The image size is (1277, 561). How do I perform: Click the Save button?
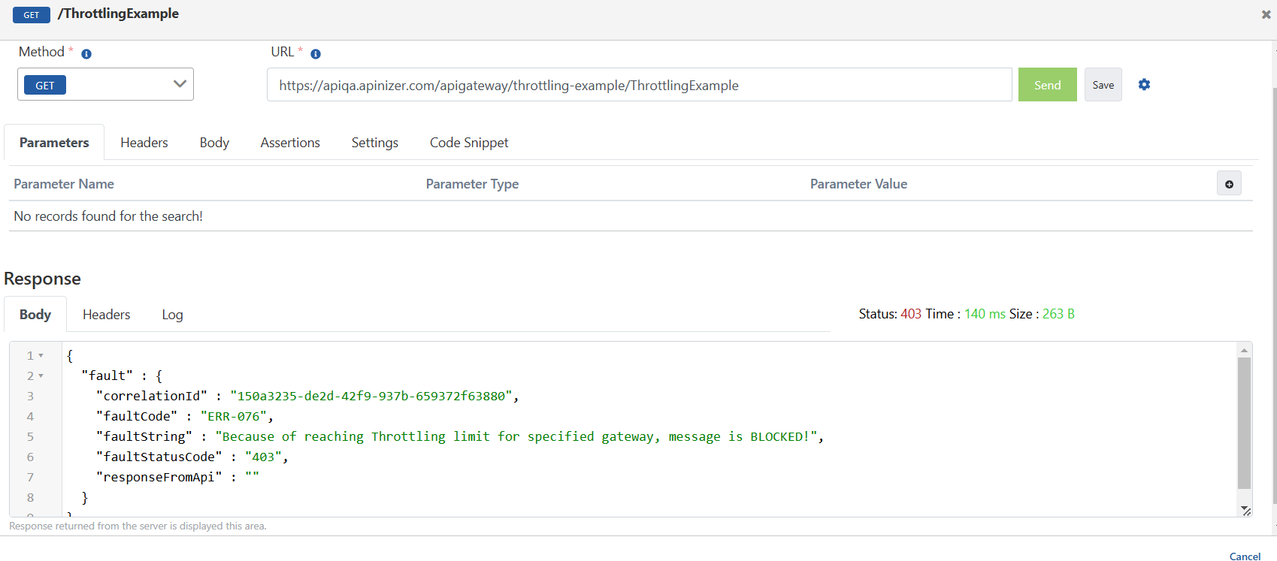1103,85
